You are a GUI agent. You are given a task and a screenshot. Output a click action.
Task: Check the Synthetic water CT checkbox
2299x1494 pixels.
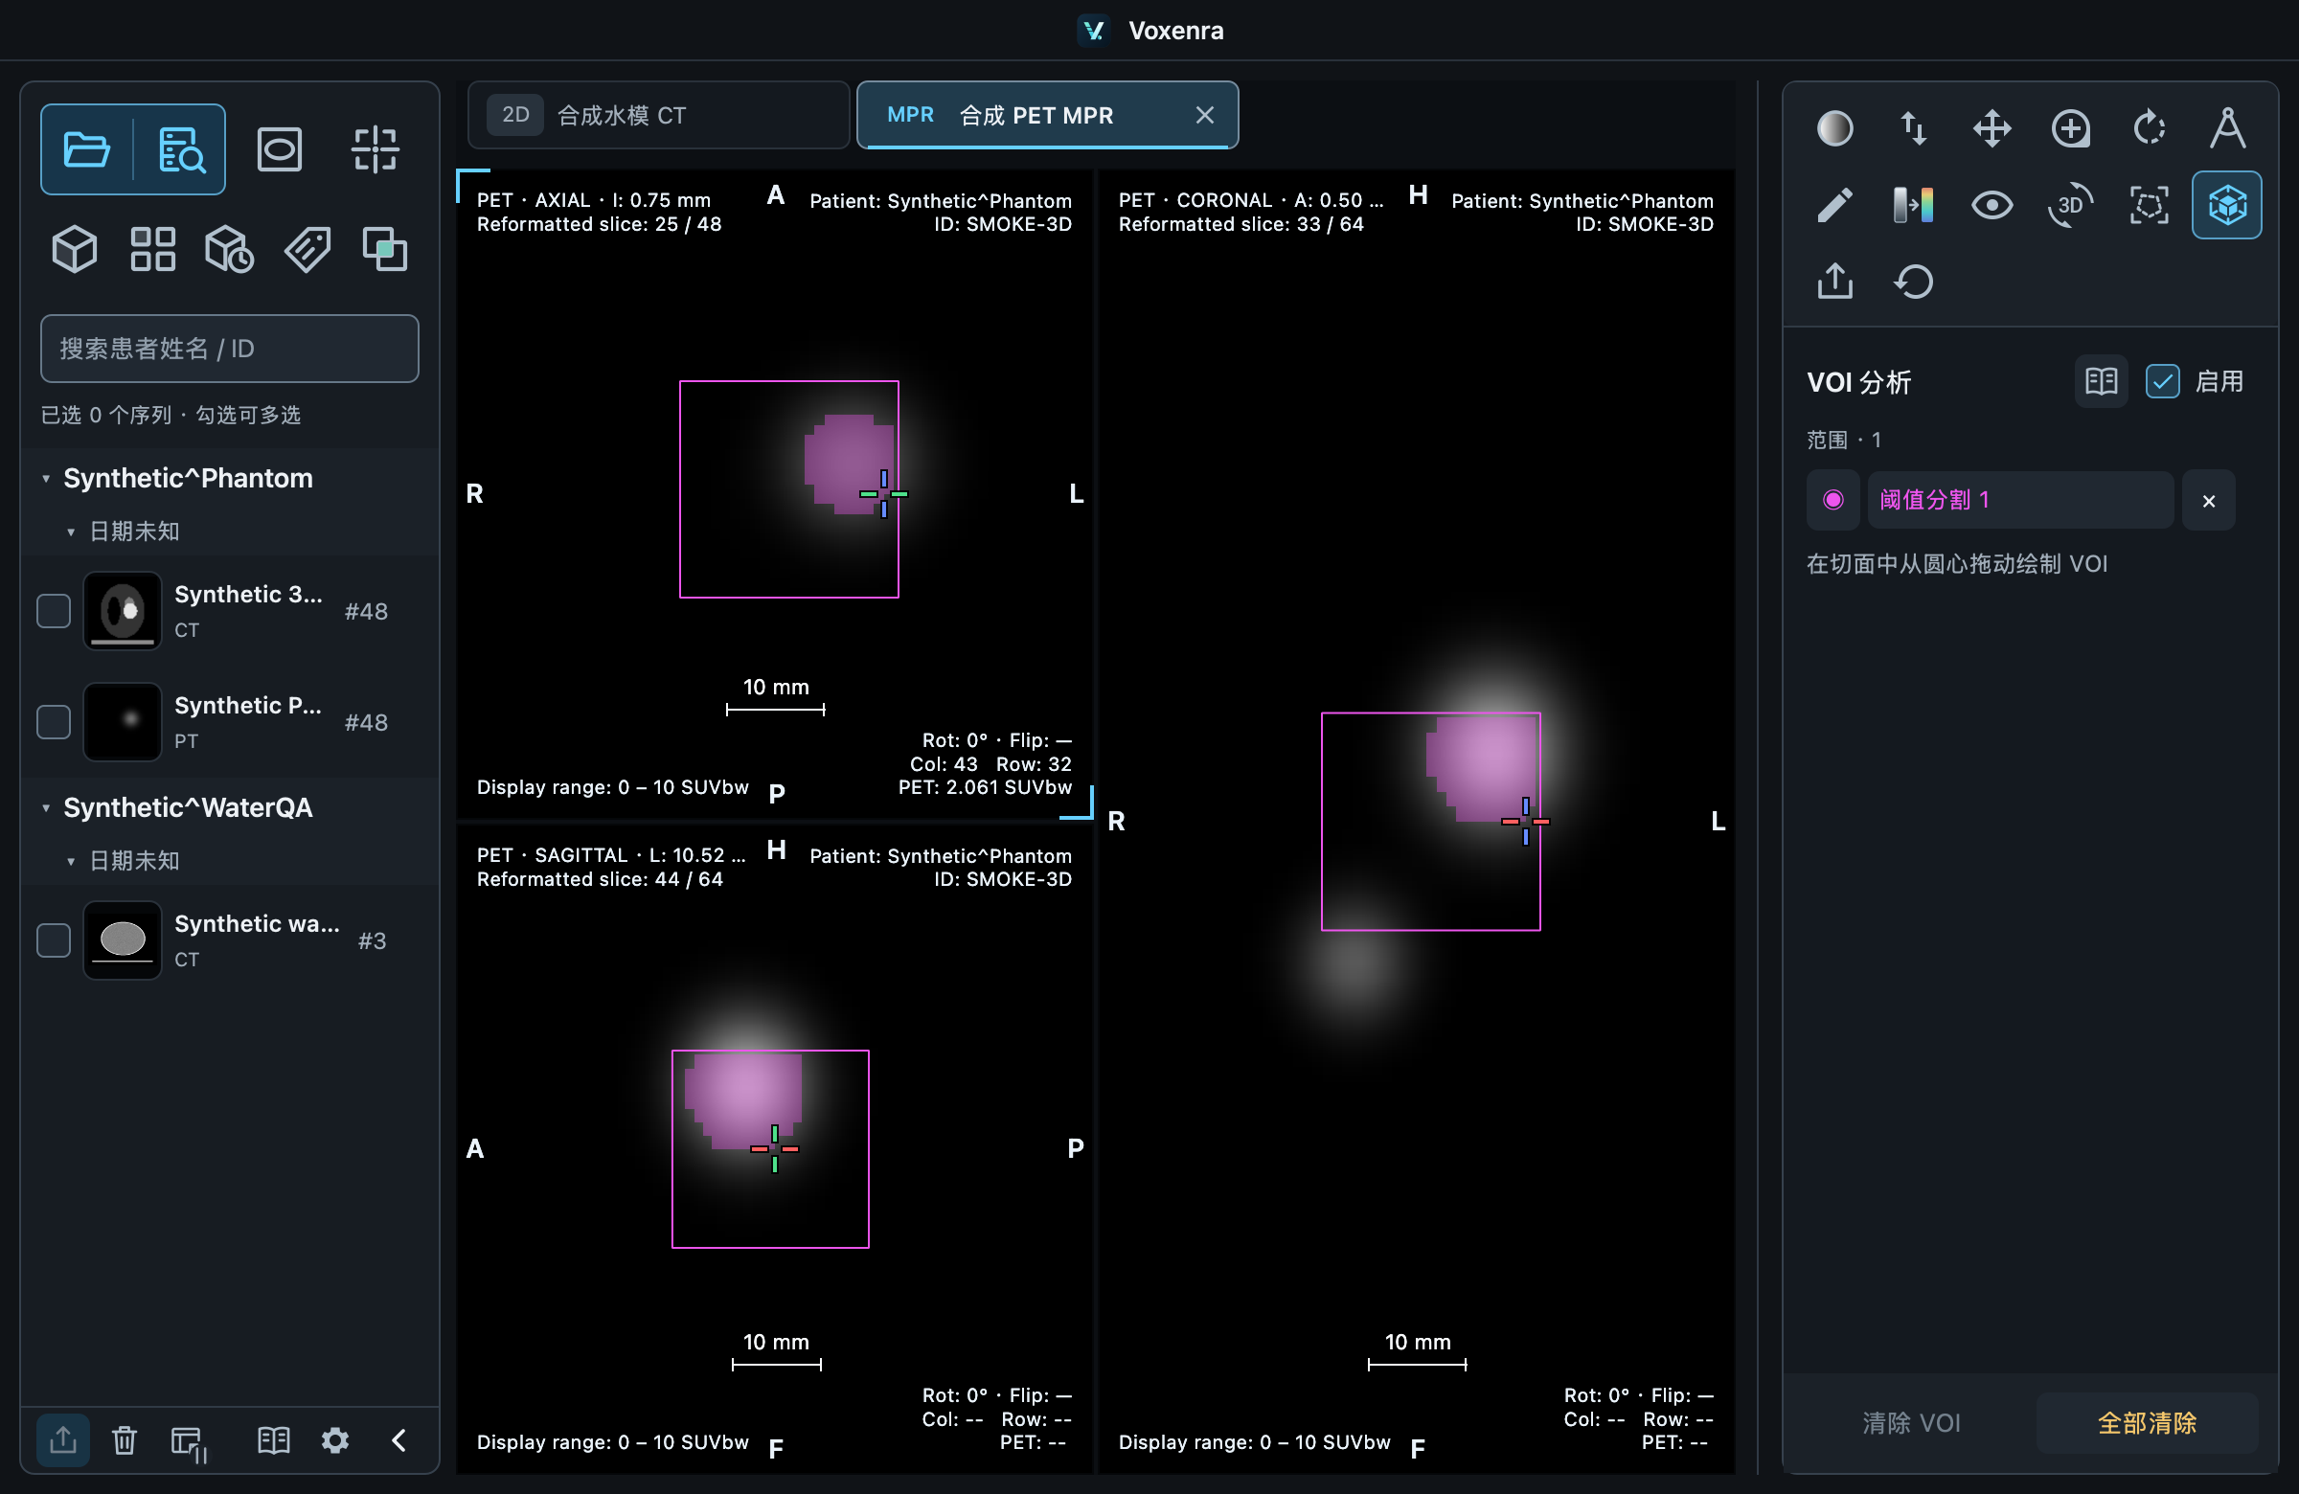53,940
